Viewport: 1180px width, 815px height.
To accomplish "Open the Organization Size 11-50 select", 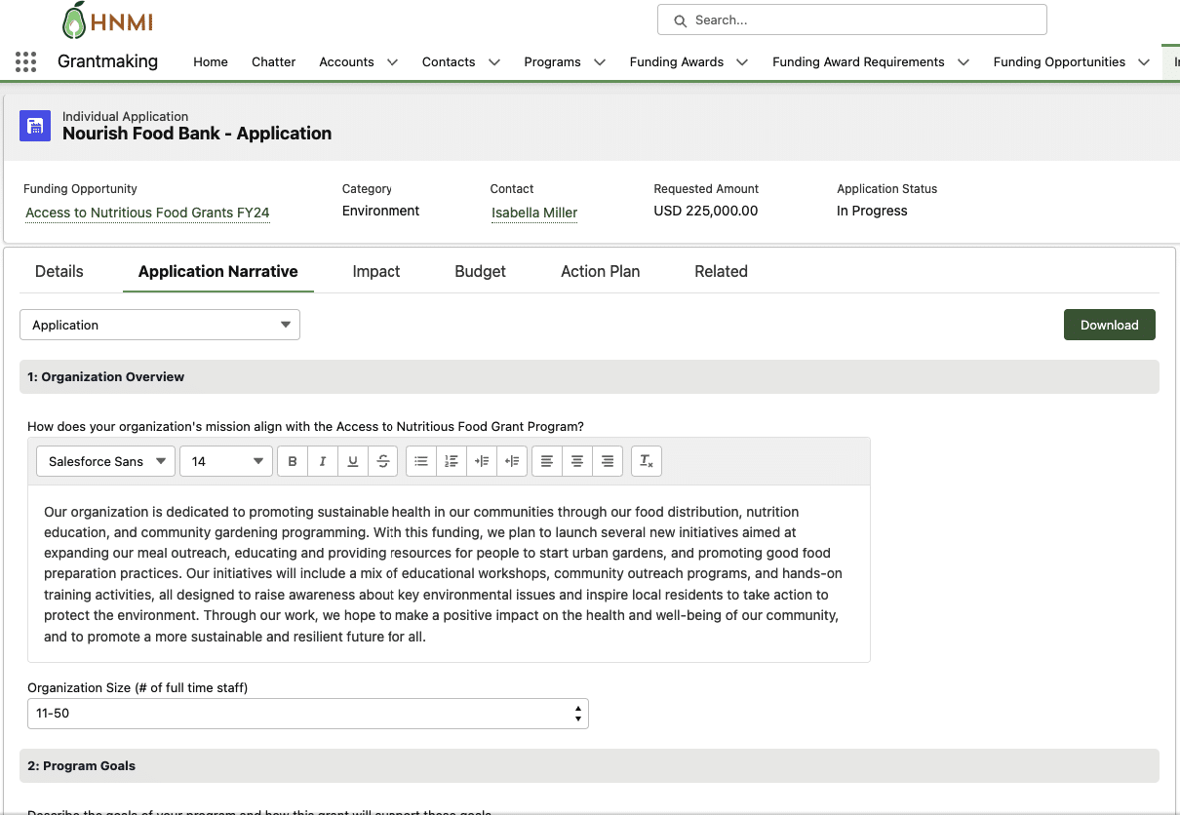I will click(308, 714).
